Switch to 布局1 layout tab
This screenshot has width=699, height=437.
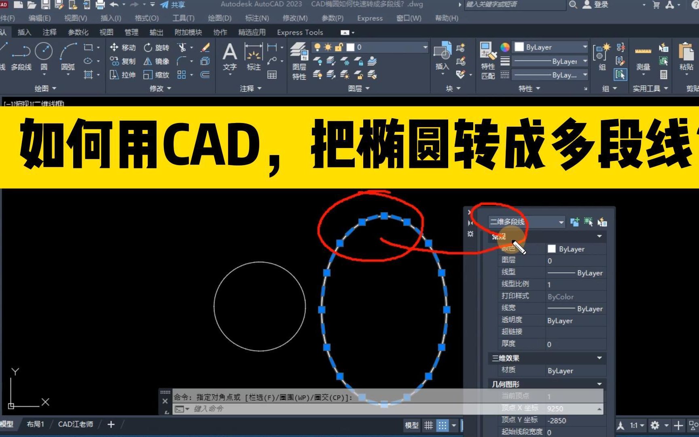coord(35,424)
